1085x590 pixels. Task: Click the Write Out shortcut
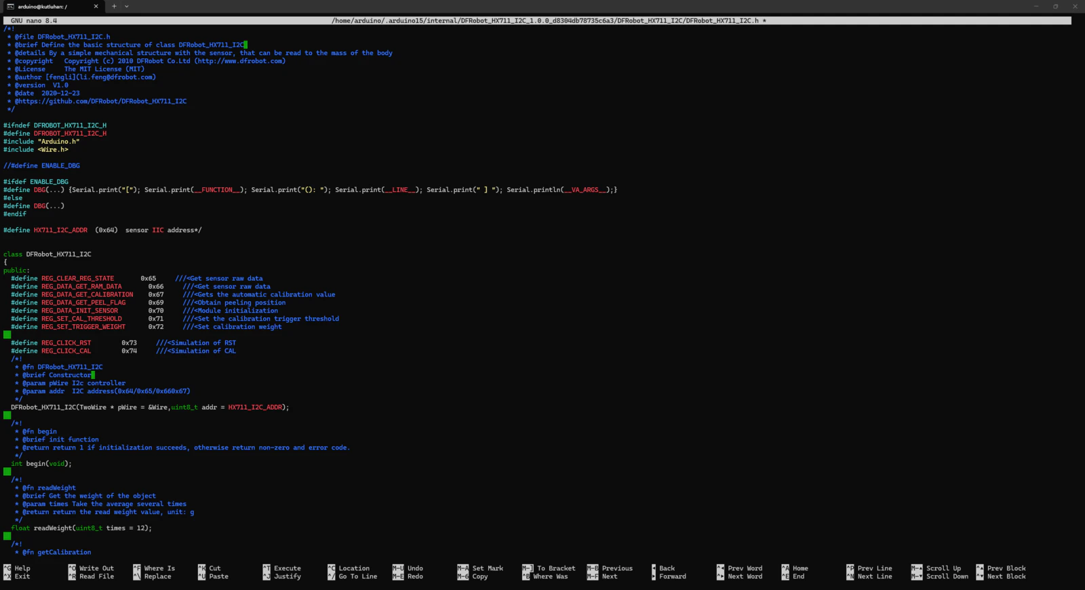pyautogui.click(x=96, y=568)
